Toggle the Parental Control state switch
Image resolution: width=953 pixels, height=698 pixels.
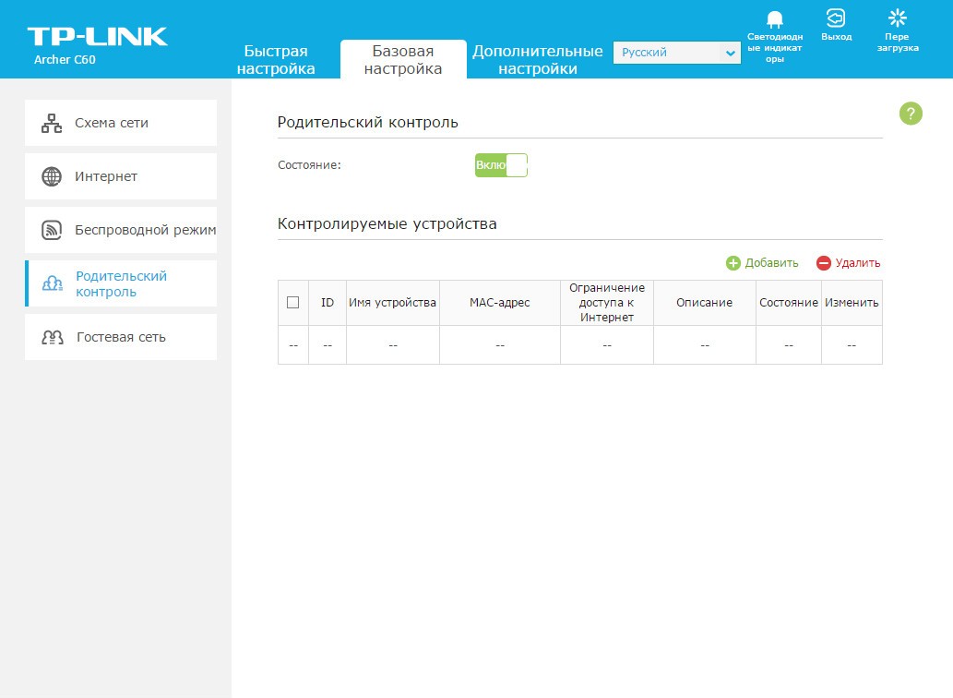pos(501,165)
